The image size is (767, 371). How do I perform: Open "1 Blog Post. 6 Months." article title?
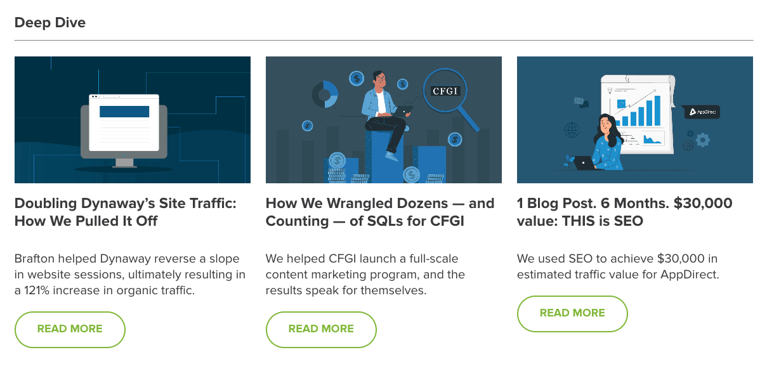[624, 212]
